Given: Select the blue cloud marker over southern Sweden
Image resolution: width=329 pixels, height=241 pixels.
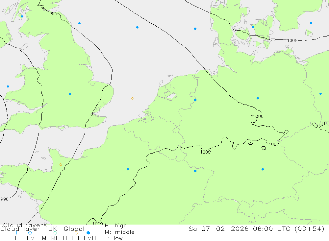Looking at the screenshot, I should coord(311,23).
